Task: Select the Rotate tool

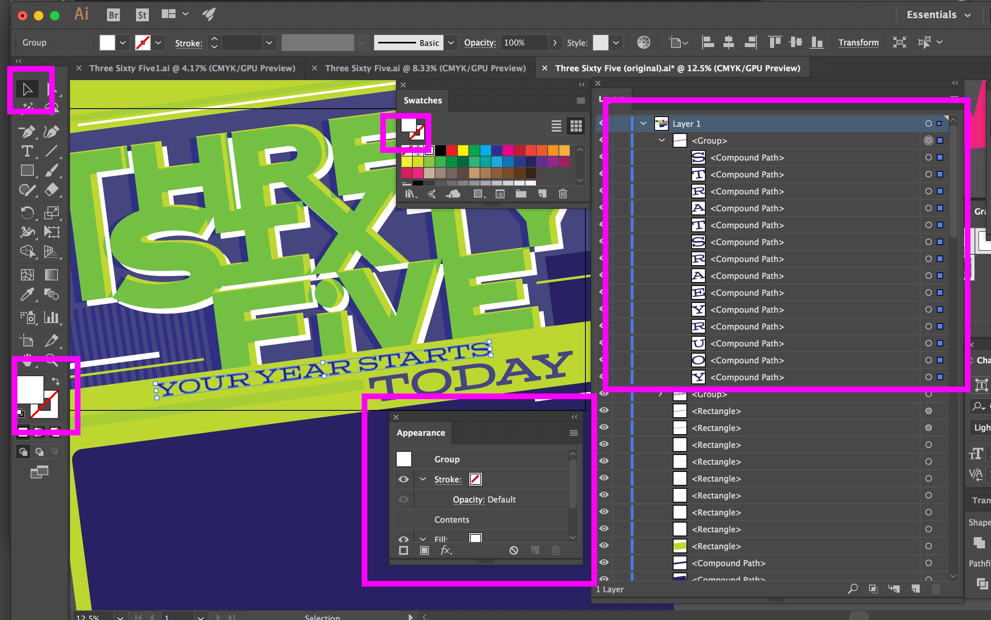Action: (x=27, y=212)
